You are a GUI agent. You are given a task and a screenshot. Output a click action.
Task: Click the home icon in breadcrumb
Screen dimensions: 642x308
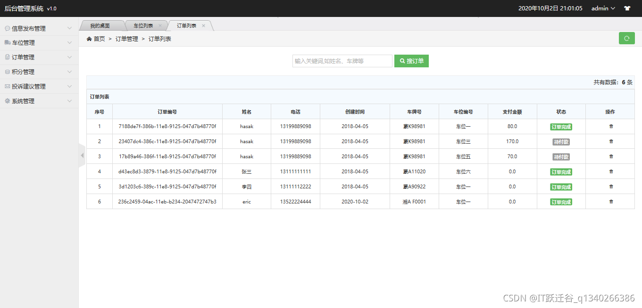tap(89, 39)
